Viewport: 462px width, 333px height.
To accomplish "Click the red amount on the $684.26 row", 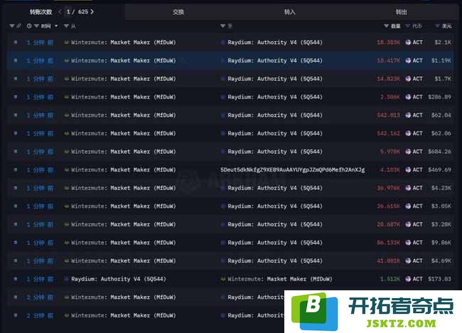I will point(390,152).
